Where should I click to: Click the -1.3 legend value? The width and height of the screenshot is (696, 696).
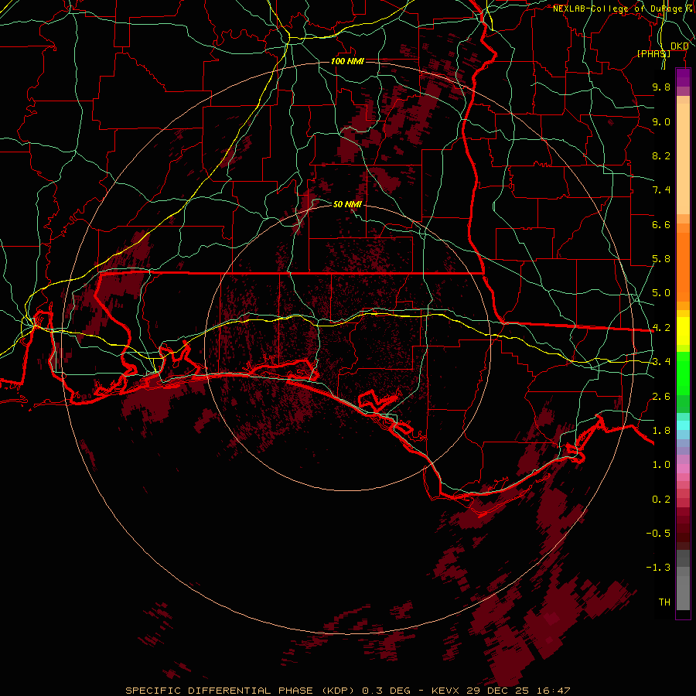pyautogui.click(x=658, y=568)
